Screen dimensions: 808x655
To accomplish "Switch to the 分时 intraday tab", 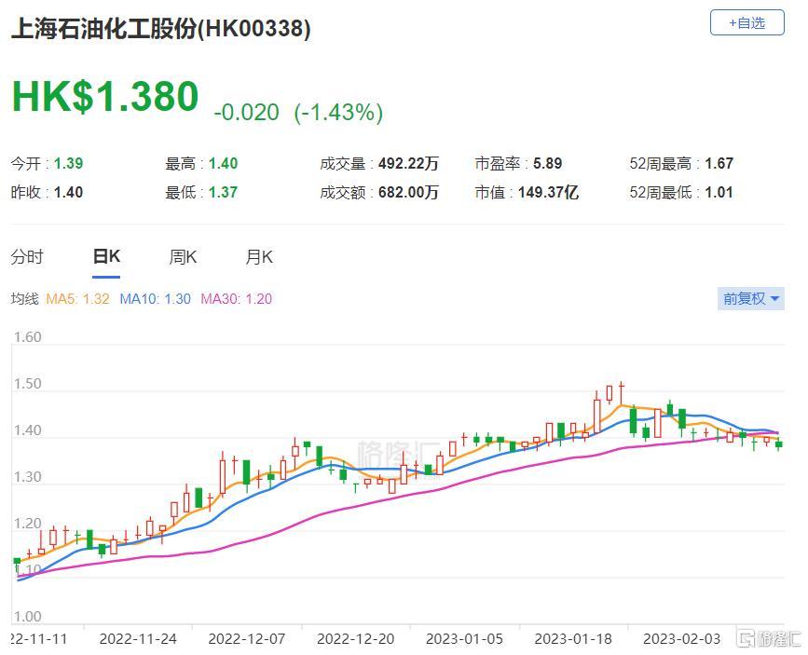I will [27, 256].
